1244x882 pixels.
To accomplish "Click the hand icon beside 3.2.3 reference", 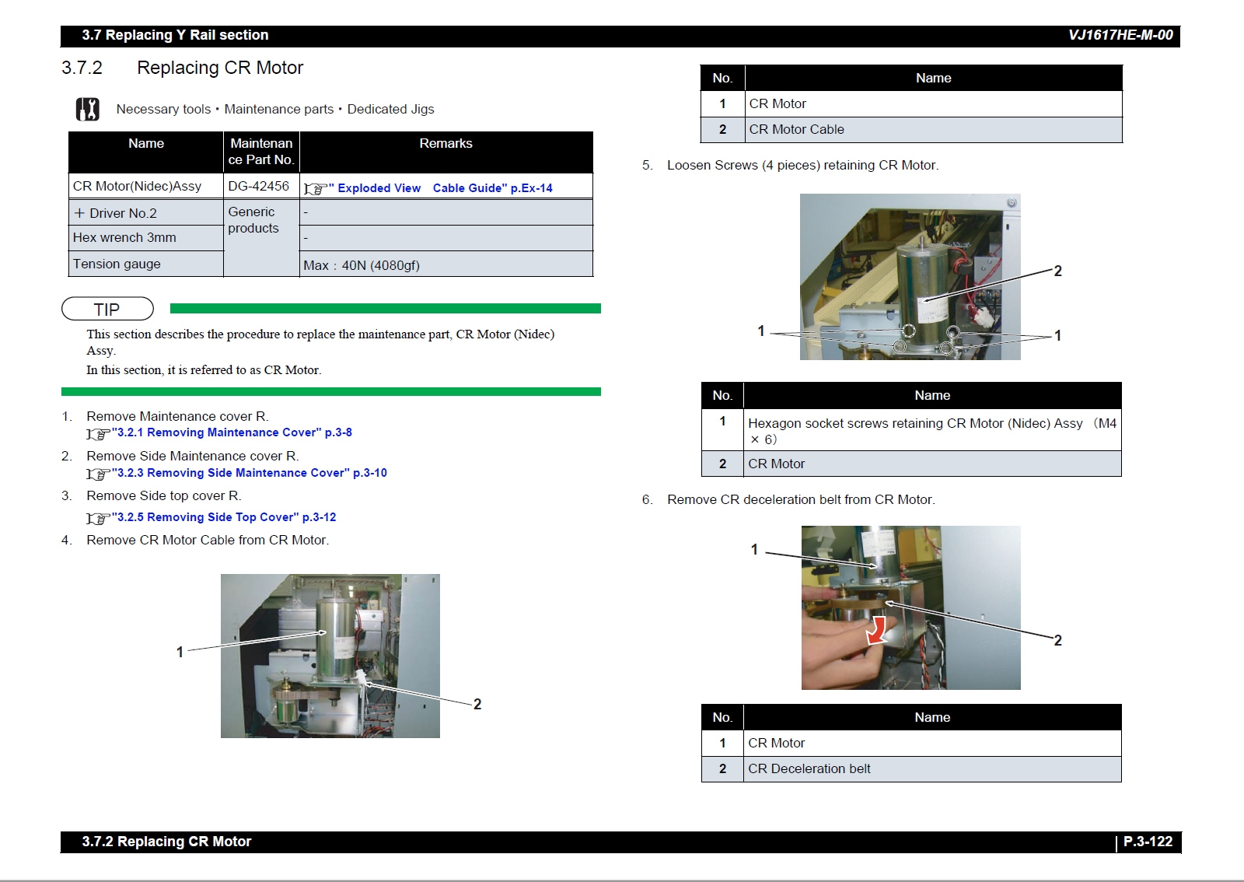I will 97,474.
